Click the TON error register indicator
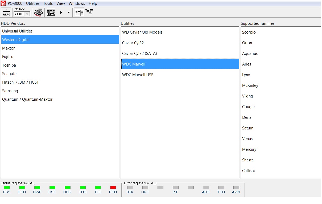 tap(221, 187)
